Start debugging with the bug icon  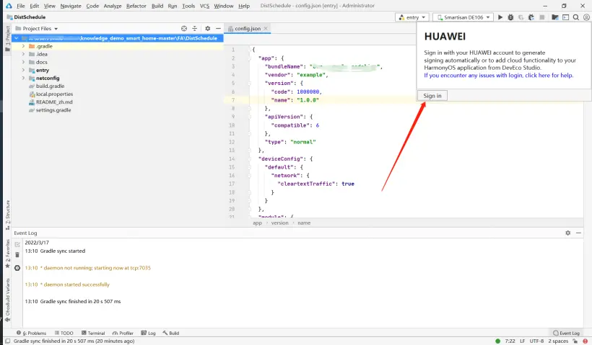[x=510, y=17]
